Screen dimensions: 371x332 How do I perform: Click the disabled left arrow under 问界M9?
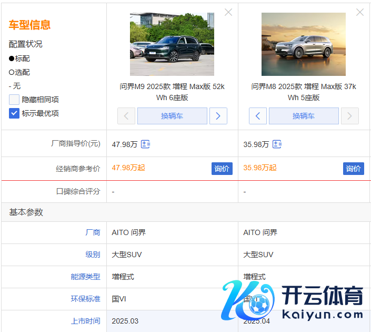(126, 116)
